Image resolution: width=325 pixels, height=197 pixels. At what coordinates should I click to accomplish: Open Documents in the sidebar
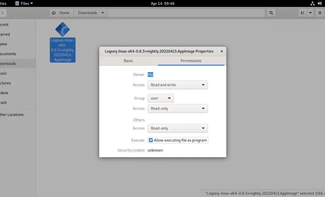[18, 54]
